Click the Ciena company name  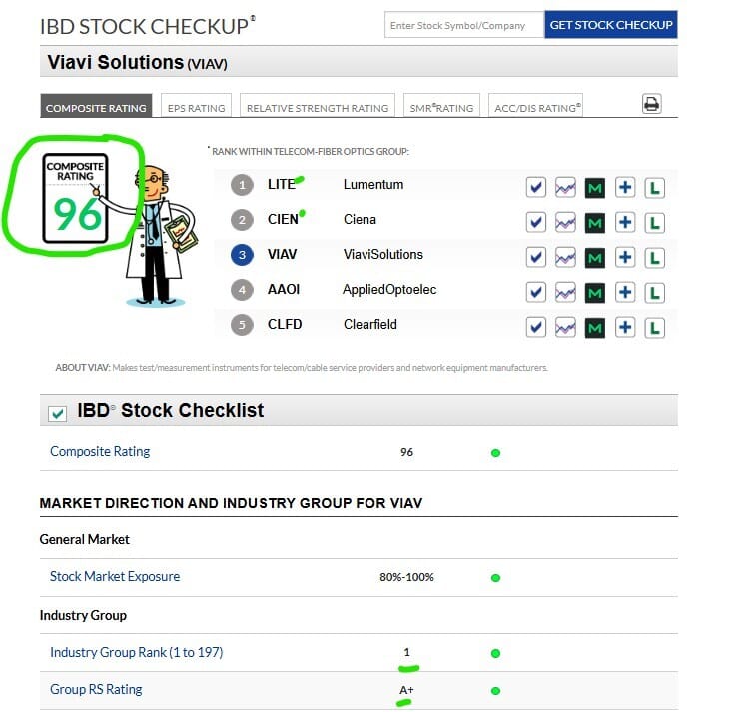click(x=360, y=219)
